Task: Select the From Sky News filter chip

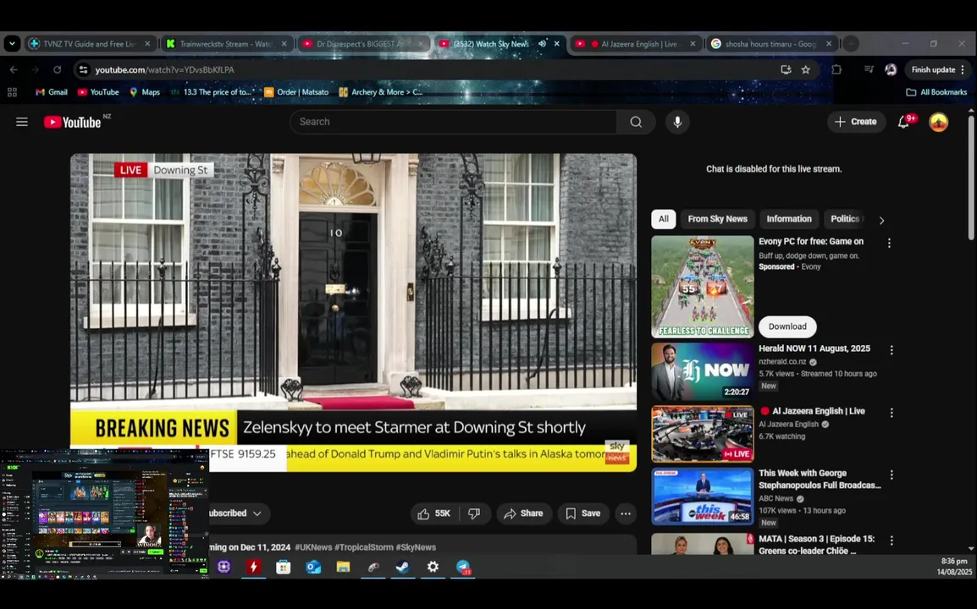Action: (x=717, y=219)
